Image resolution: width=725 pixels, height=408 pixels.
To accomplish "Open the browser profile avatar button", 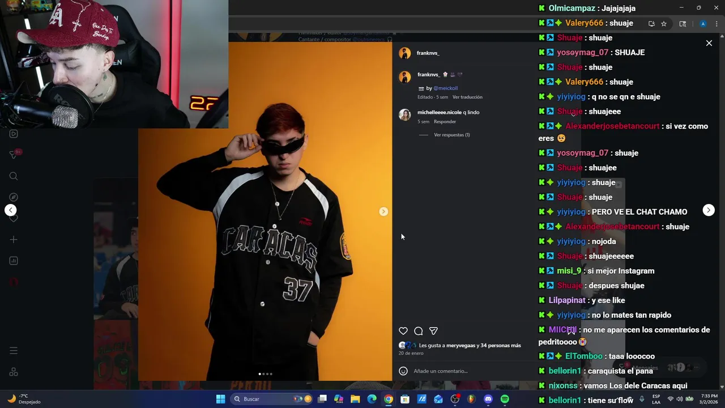I will pos(703,24).
